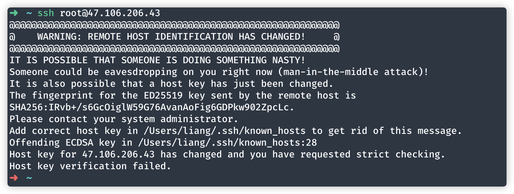Viewport: 514px width, 194px height.
Task: Click the 'ED25519' key type word
Action: click(x=163, y=95)
